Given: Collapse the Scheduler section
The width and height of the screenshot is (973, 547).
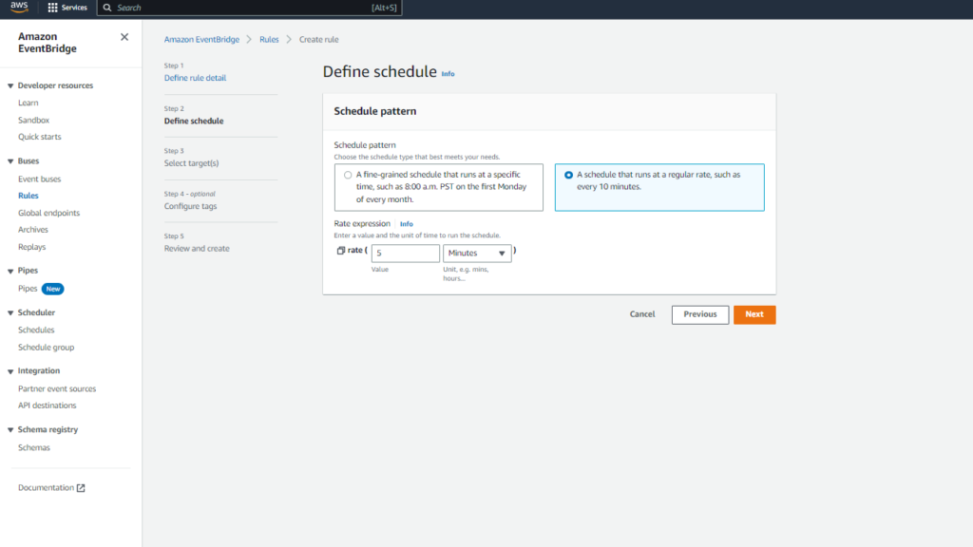Looking at the screenshot, I should (10, 313).
